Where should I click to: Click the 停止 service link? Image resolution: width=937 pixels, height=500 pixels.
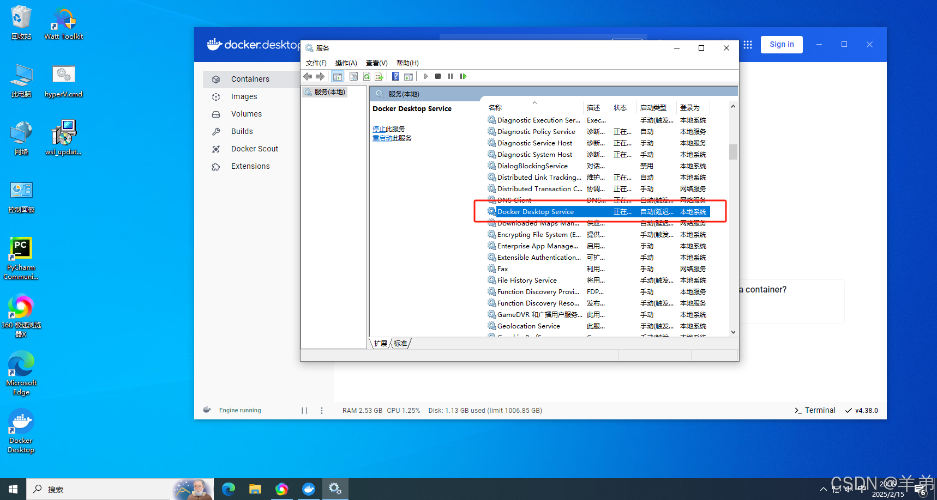coord(379,129)
